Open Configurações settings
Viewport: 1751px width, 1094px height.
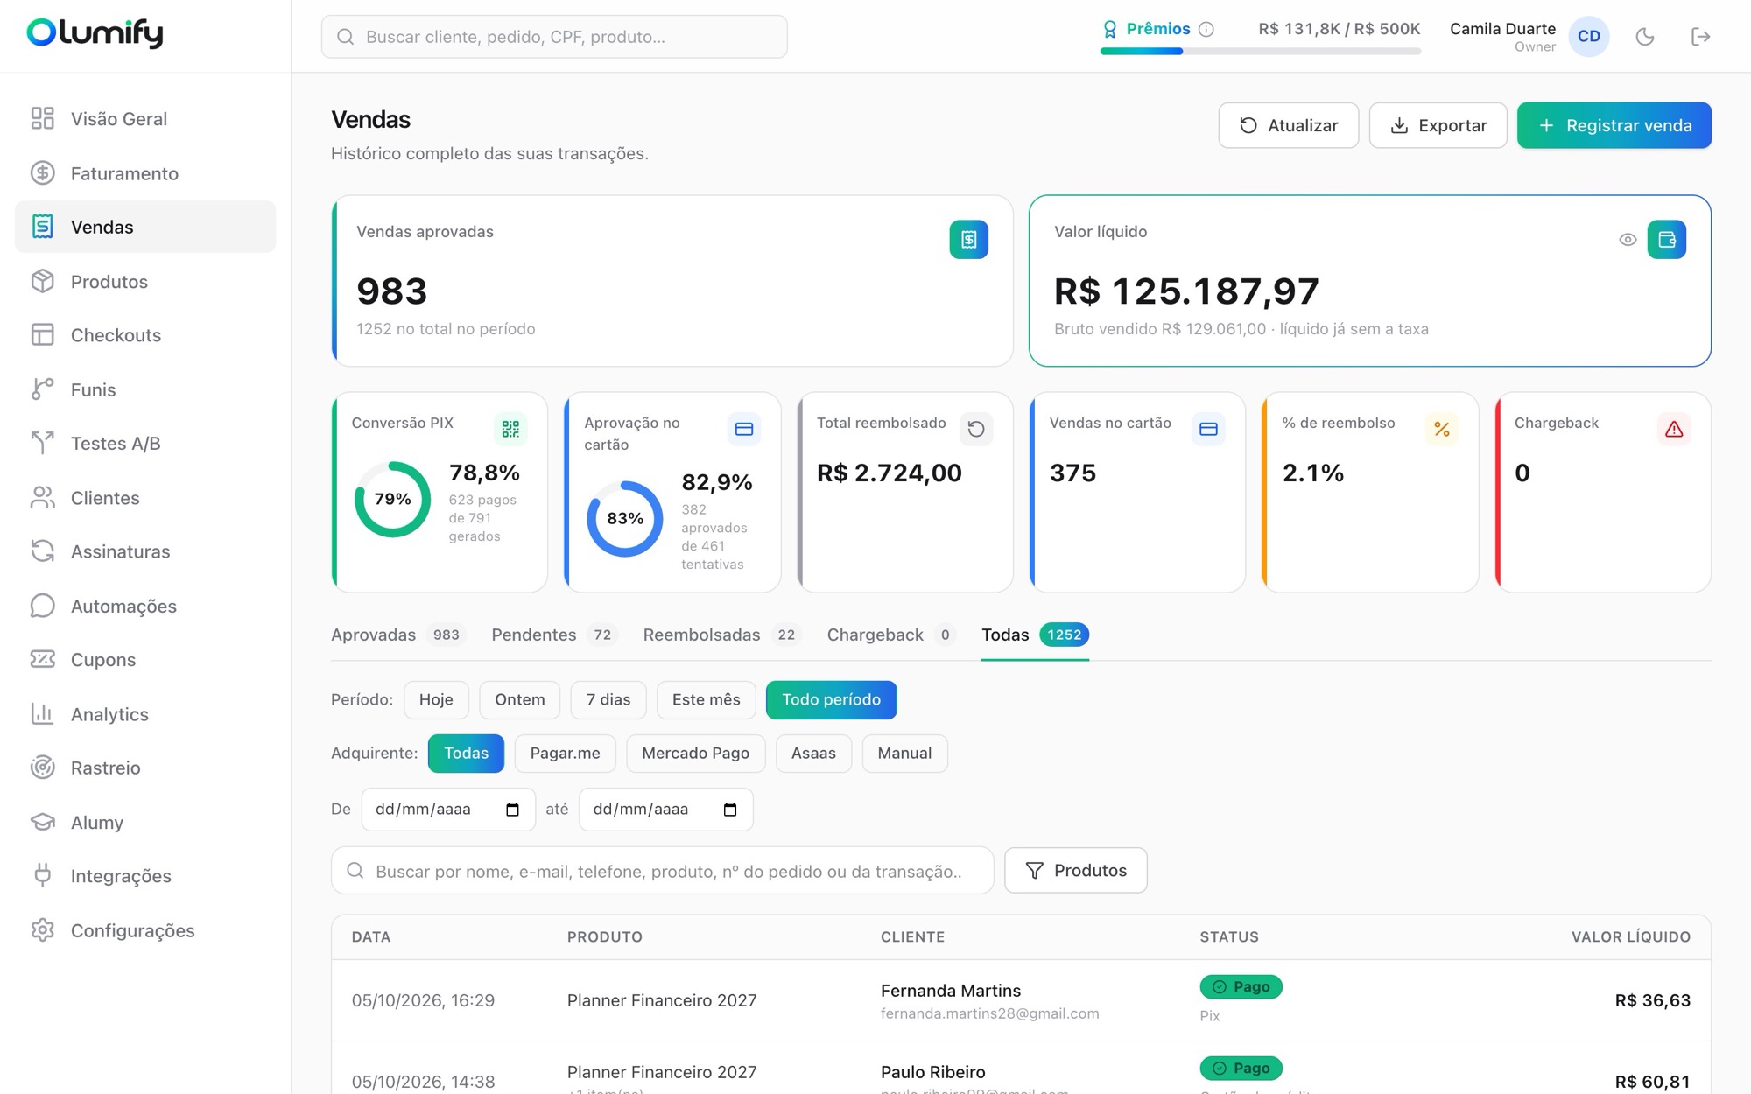(x=145, y=930)
